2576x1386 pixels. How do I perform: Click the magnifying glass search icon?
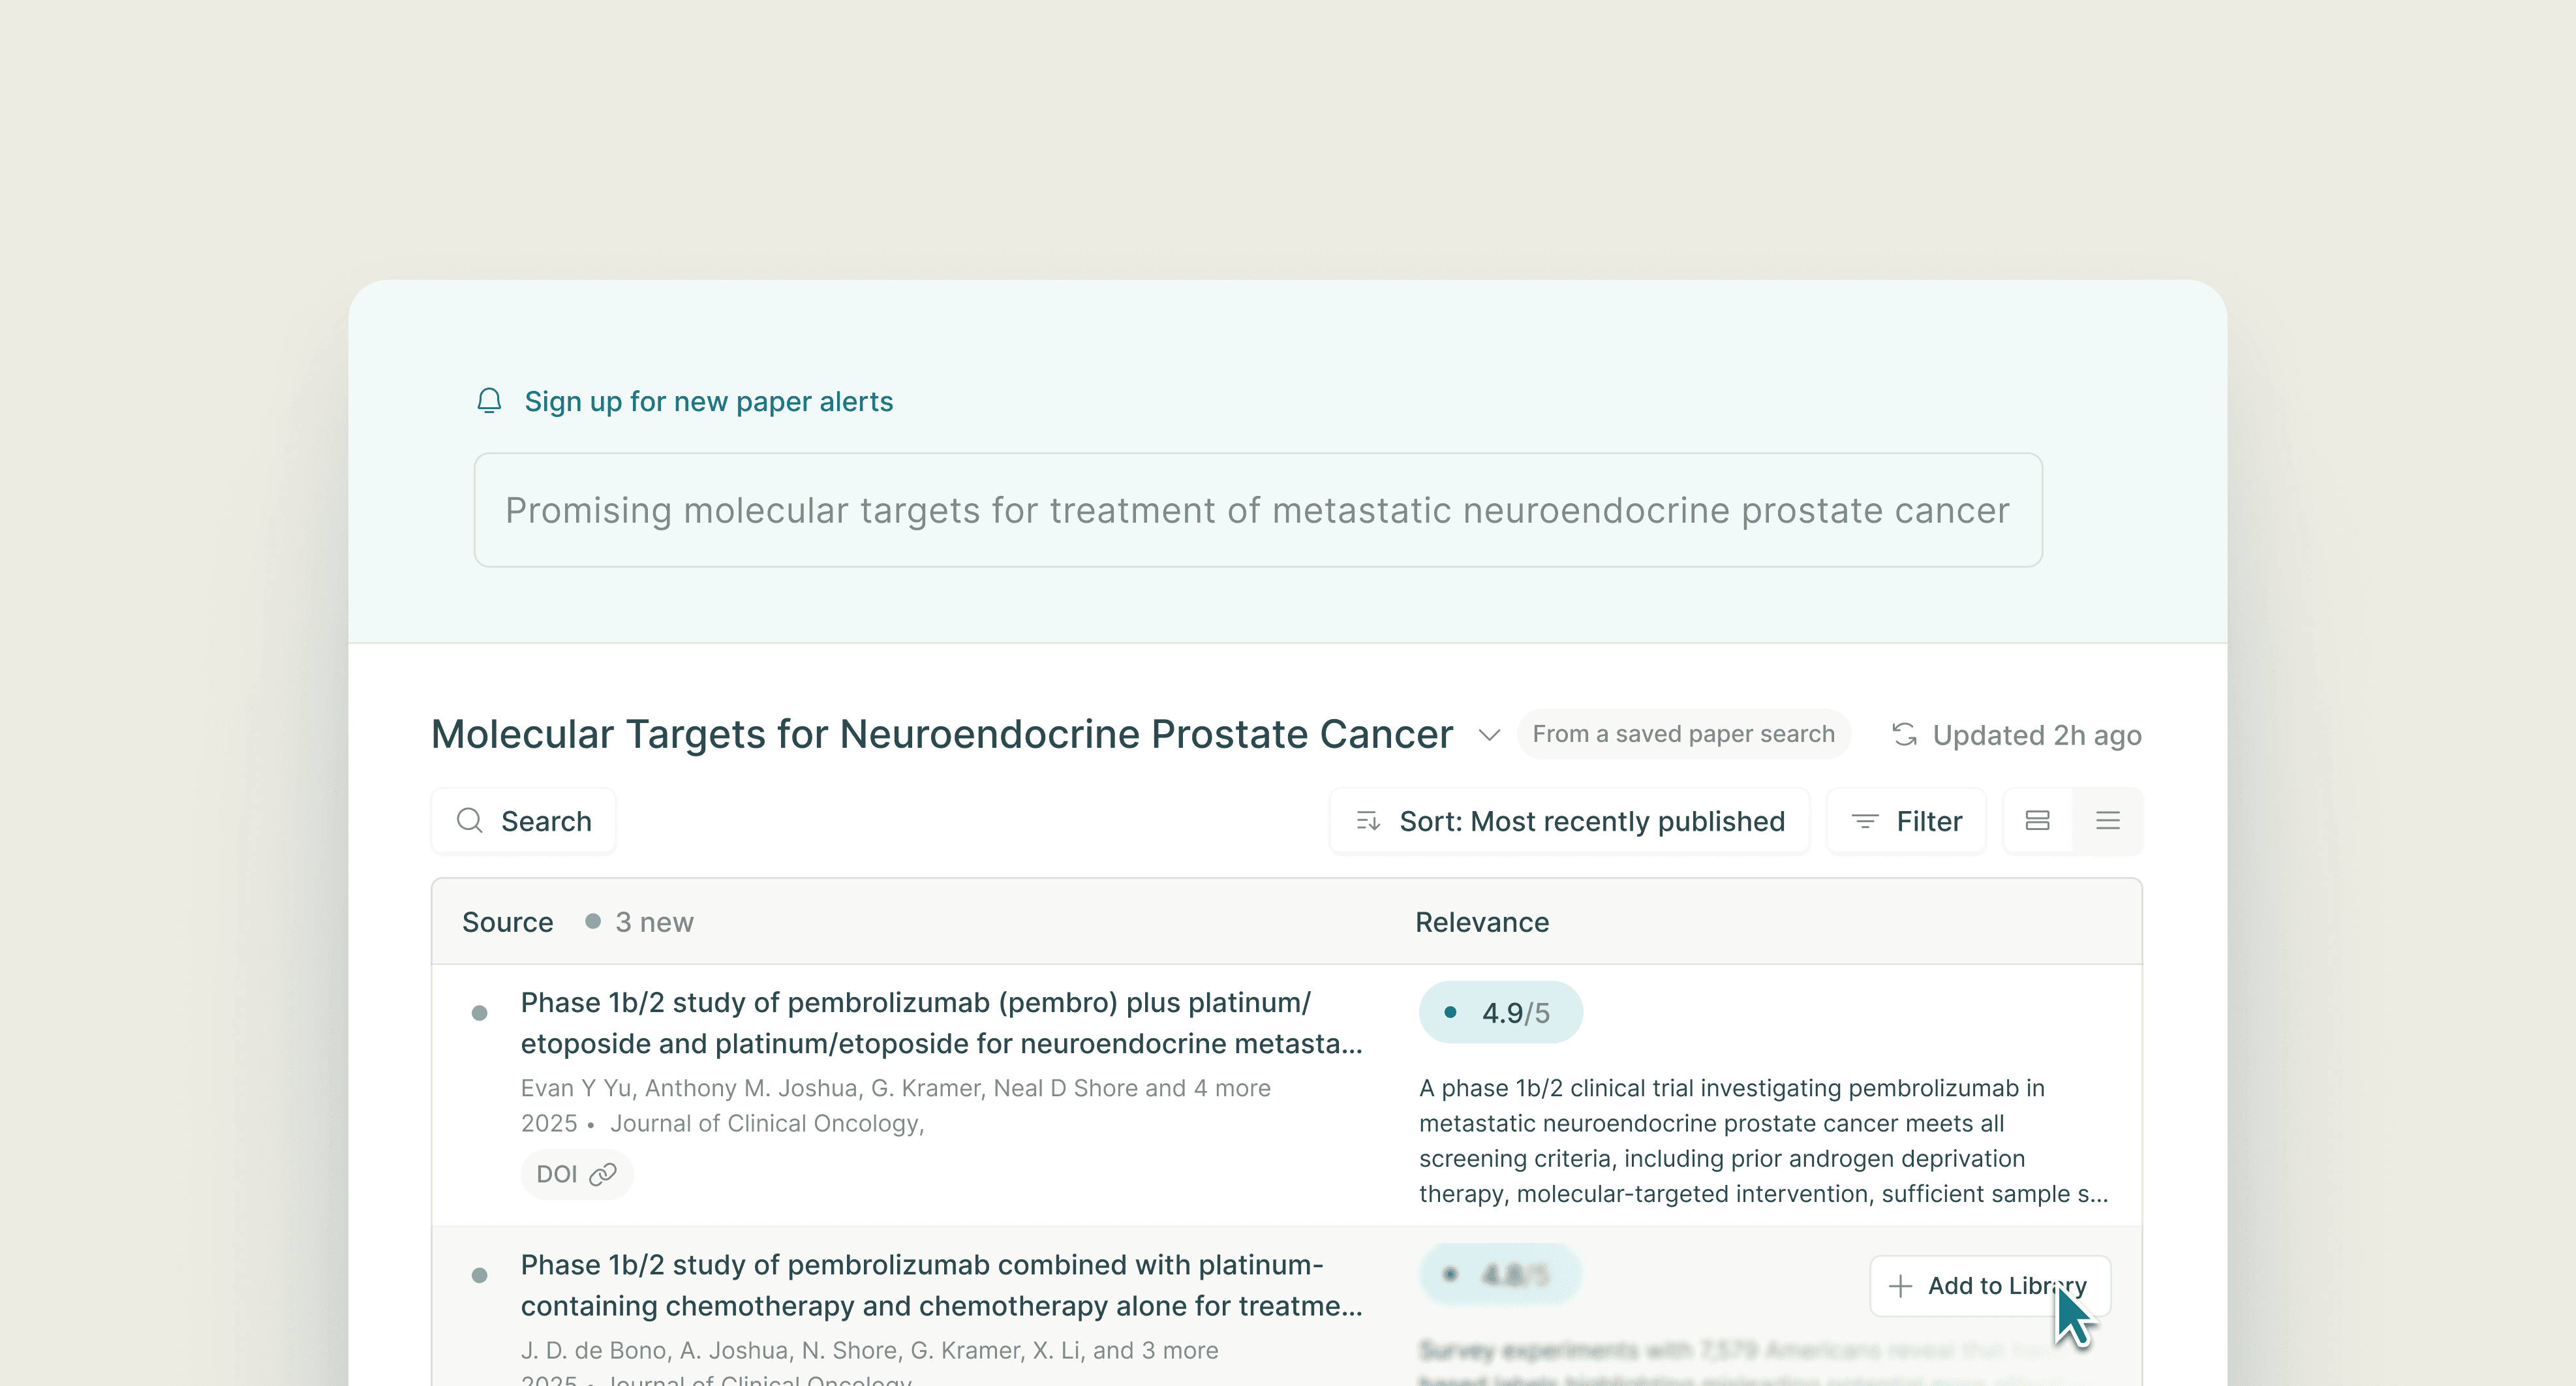pyautogui.click(x=469, y=821)
